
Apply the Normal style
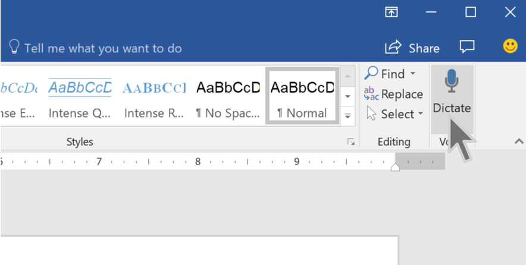(x=302, y=96)
